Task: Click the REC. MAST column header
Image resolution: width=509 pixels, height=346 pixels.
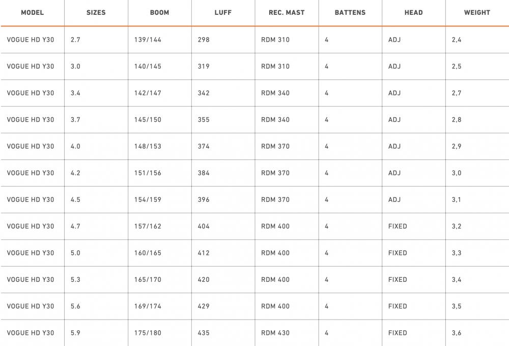Action: coord(287,13)
